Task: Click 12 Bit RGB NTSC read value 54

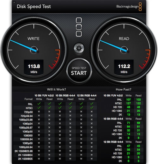Action: pos(138,150)
